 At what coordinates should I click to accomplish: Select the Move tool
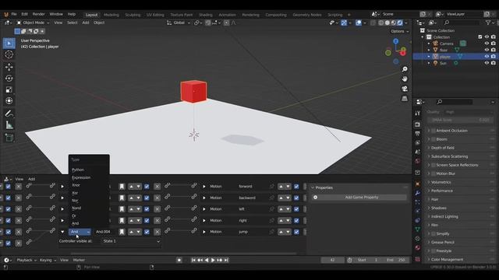point(9,67)
